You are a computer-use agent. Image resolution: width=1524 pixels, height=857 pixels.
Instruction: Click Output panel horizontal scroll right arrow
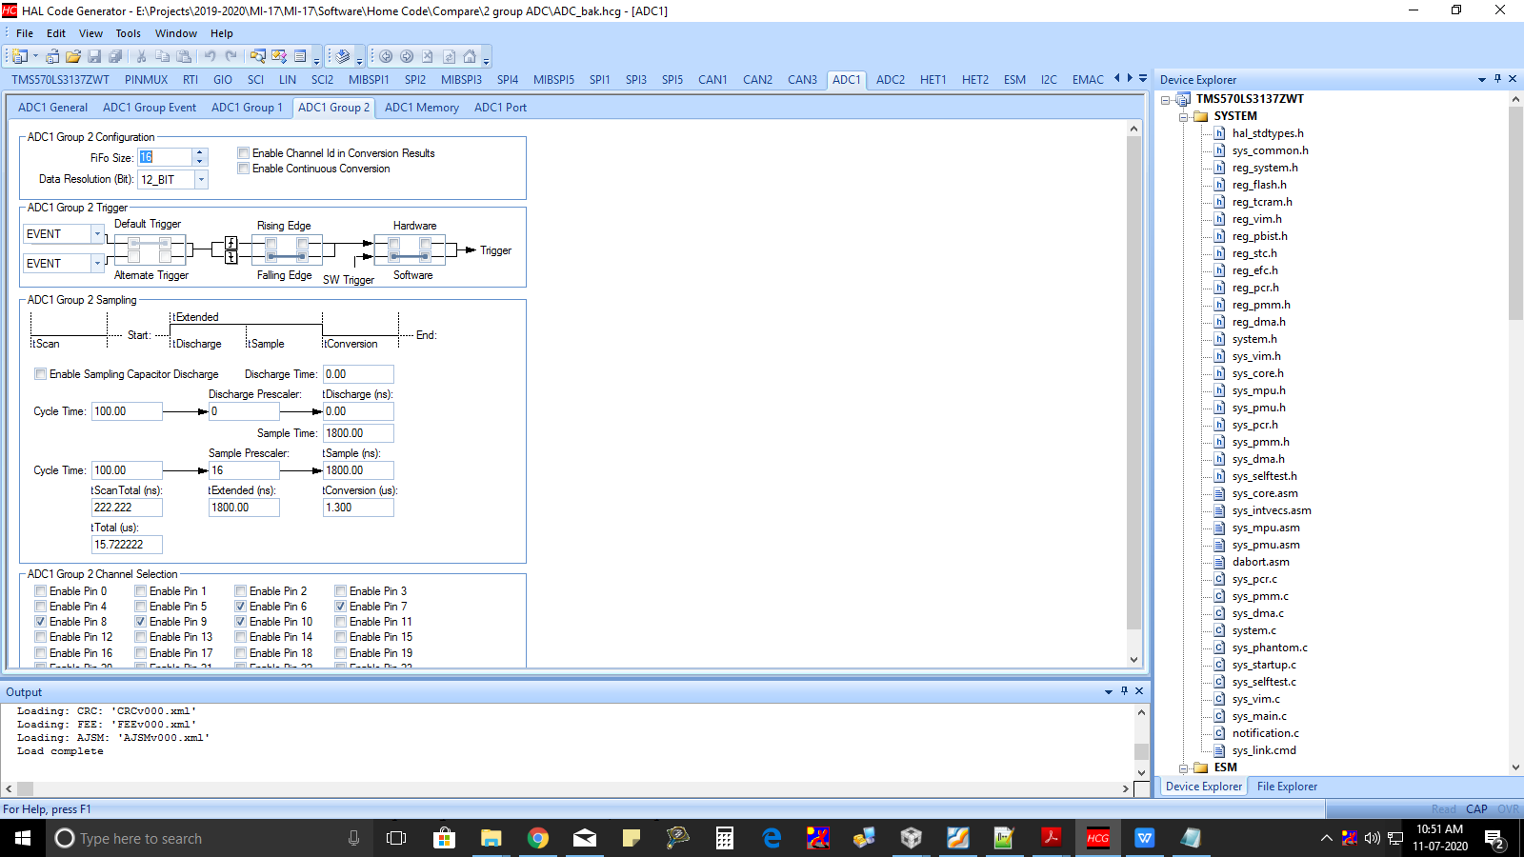click(1125, 788)
